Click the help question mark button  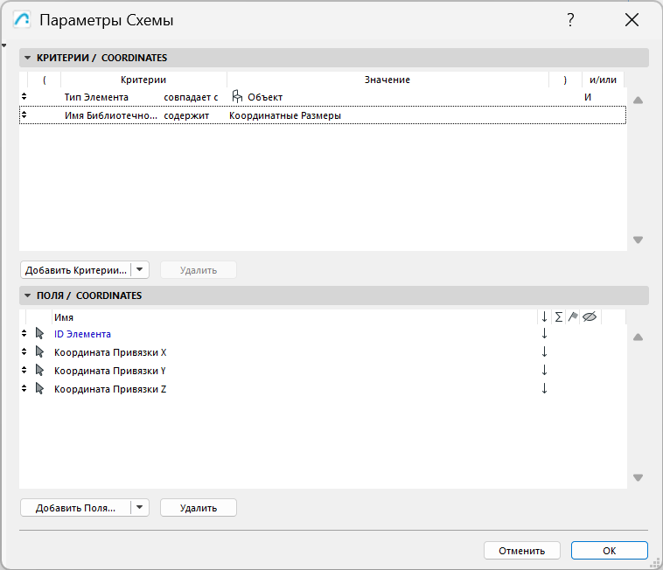pyautogui.click(x=570, y=20)
